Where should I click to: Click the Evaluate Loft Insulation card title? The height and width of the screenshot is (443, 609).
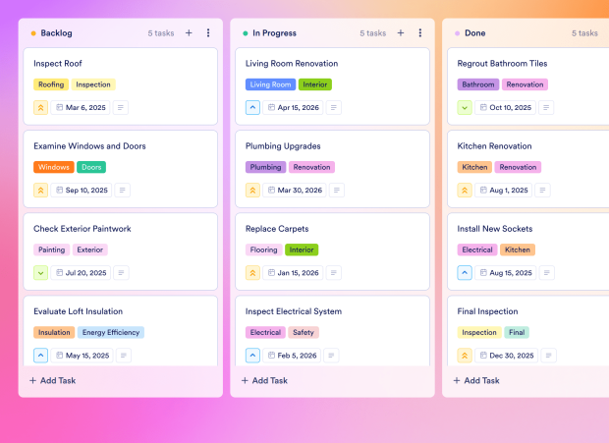click(x=78, y=311)
